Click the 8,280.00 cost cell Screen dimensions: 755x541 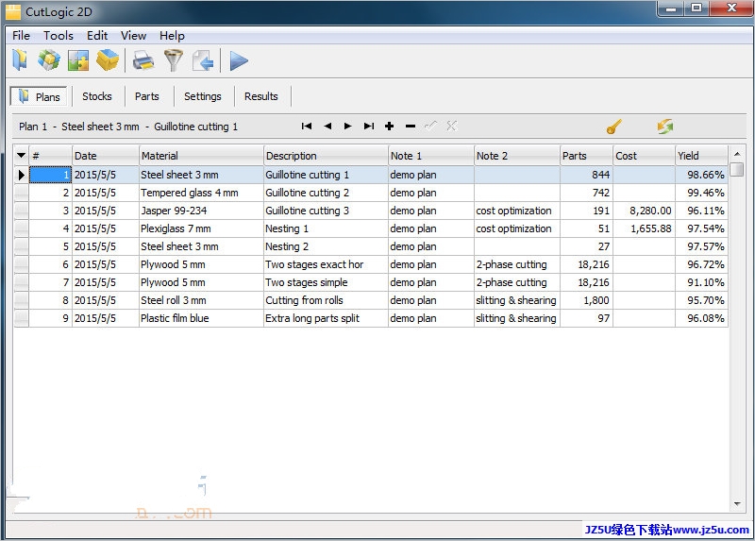tap(644, 211)
